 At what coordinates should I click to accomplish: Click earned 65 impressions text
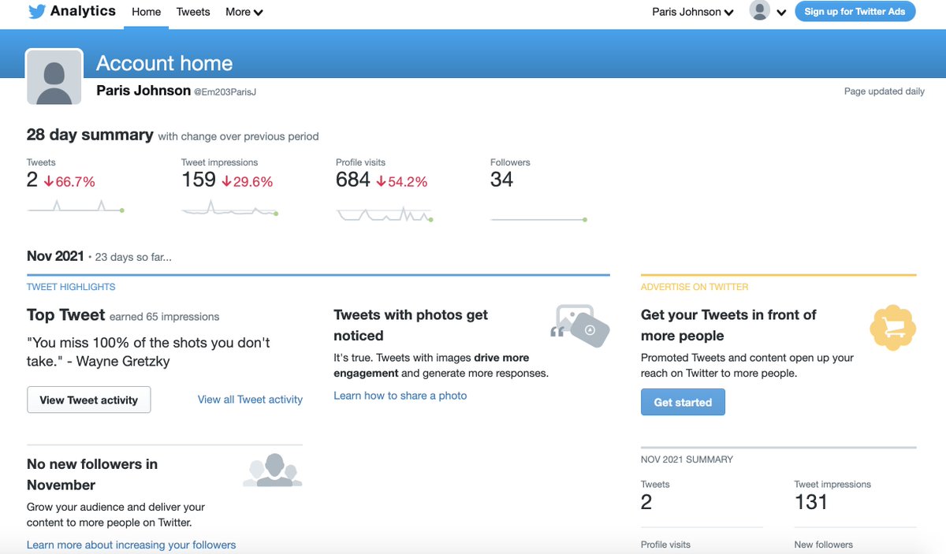coord(164,317)
